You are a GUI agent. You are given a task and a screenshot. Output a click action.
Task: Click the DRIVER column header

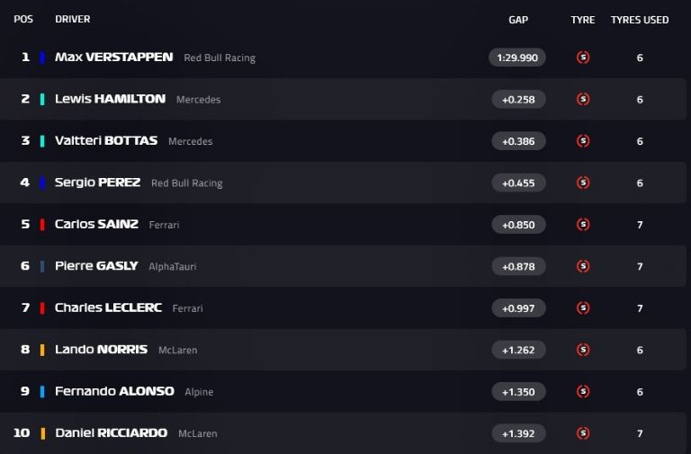pos(73,20)
